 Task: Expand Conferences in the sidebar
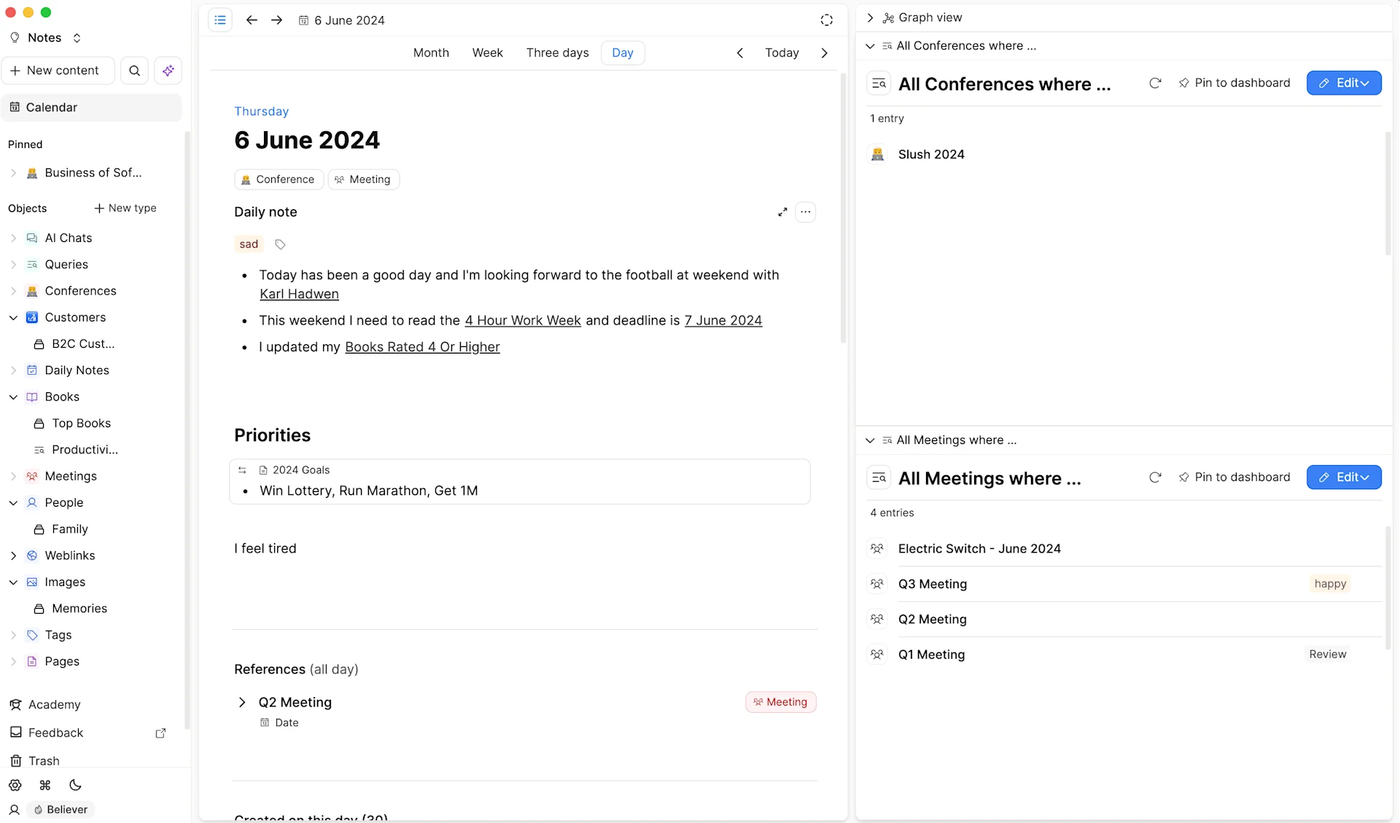13,291
